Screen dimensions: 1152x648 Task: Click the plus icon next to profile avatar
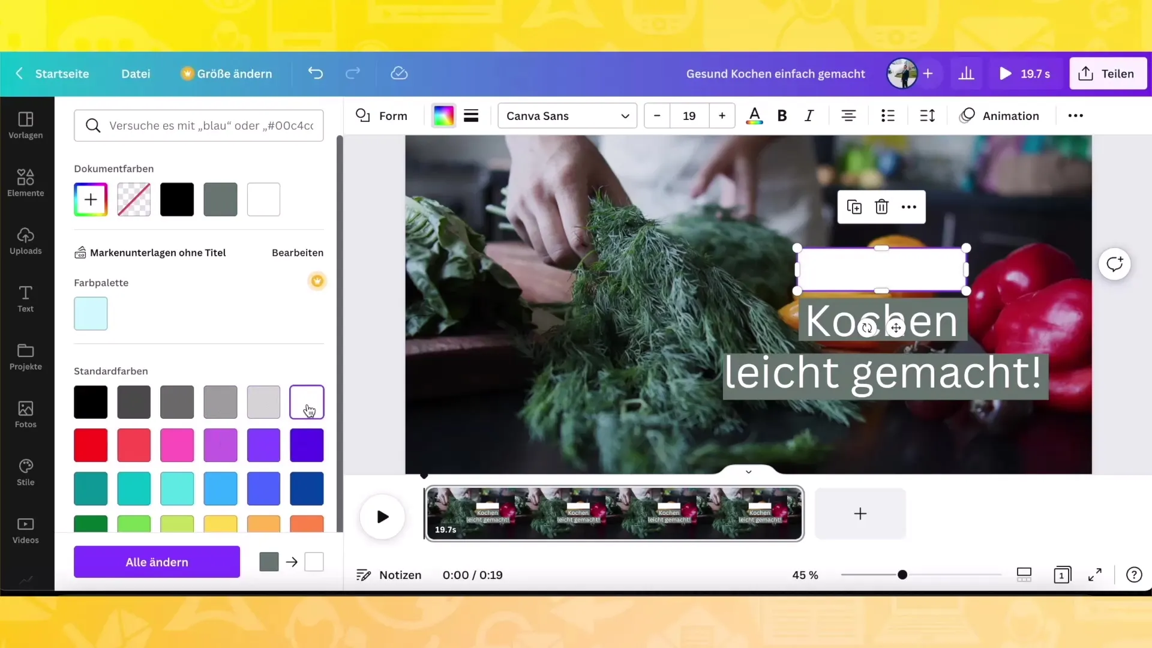[928, 73]
